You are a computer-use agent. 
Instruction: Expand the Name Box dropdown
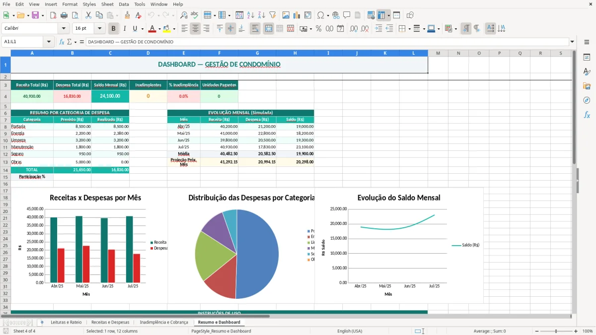coord(49,42)
